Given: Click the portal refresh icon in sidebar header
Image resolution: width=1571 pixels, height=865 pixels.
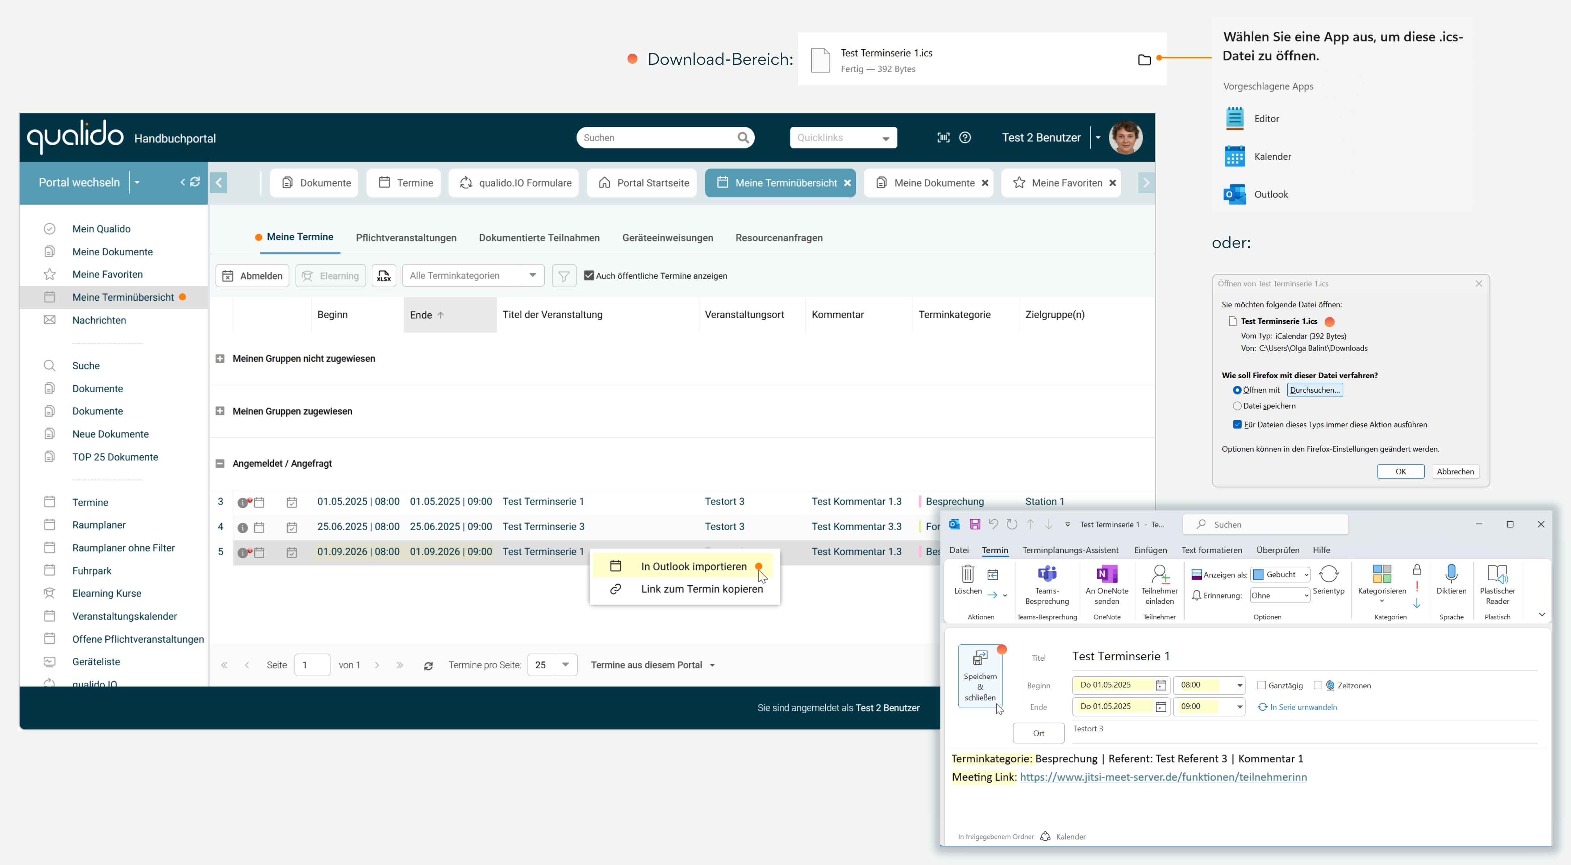Looking at the screenshot, I should coord(195,181).
